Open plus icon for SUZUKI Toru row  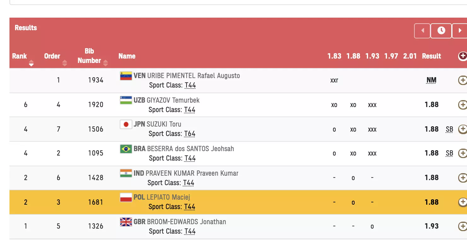pyautogui.click(x=462, y=129)
